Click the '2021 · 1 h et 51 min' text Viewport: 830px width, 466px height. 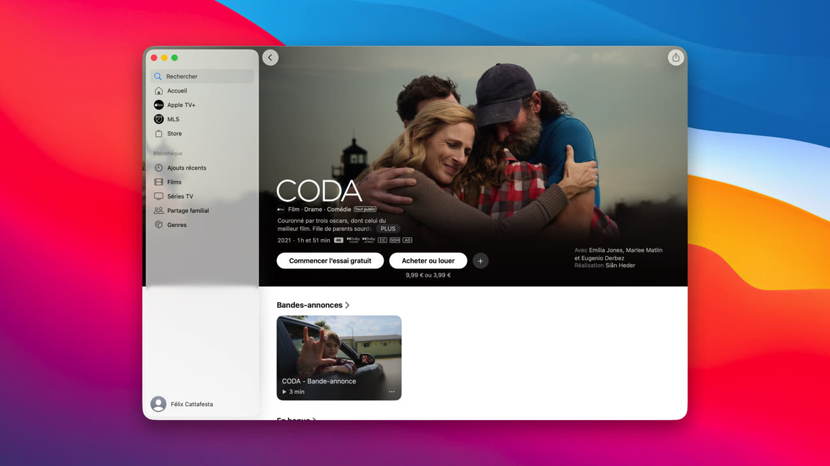pos(304,240)
